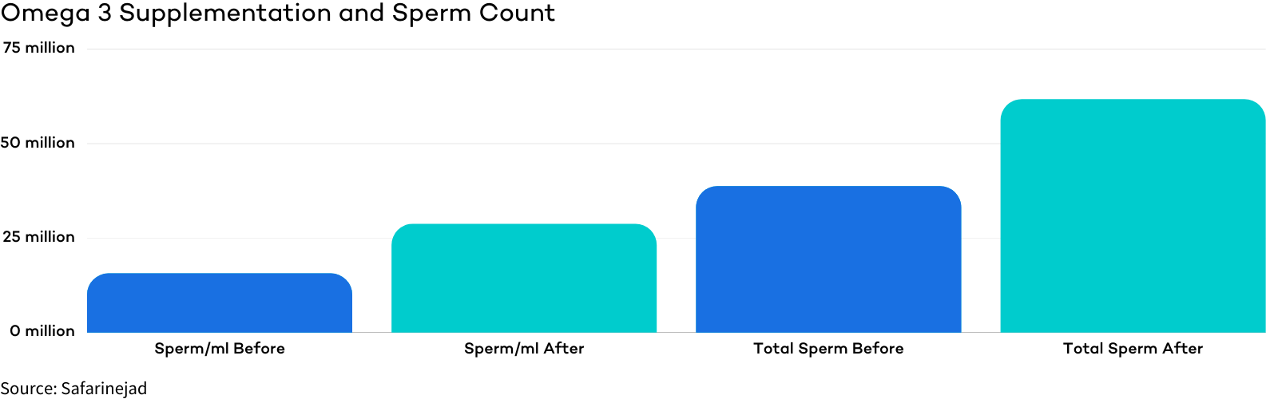1278x399 pixels.
Task: Click the 50 million axis label
Action: [x=38, y=143]
